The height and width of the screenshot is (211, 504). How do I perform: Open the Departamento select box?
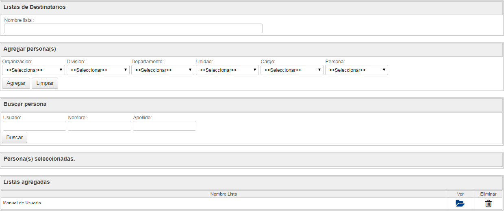(x=163, y=70)
